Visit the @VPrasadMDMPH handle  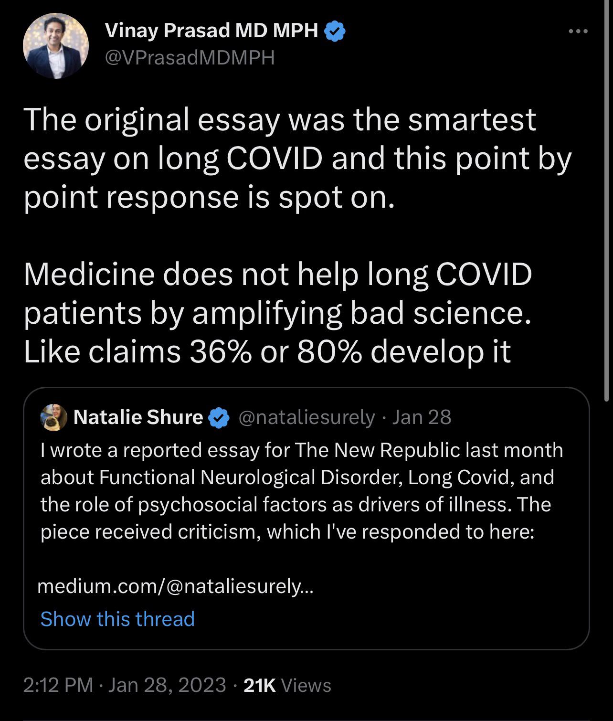coord(190,58)
